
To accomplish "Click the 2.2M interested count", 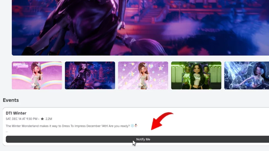I will (x=49, y=119).
